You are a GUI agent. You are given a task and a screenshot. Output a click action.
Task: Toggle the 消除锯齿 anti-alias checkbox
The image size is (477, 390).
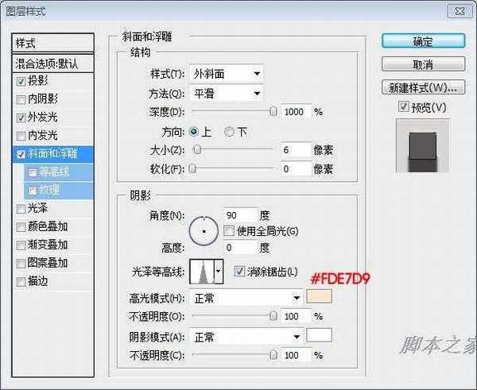pos(240,272)
